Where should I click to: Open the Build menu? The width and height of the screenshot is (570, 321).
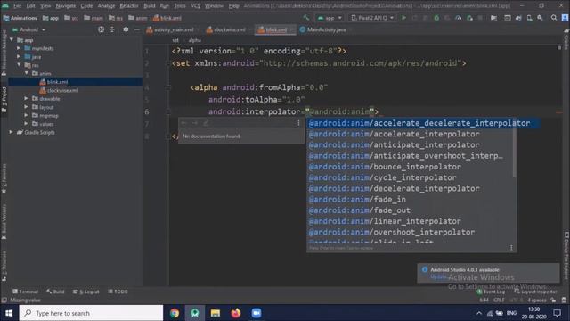coord(150,6)
